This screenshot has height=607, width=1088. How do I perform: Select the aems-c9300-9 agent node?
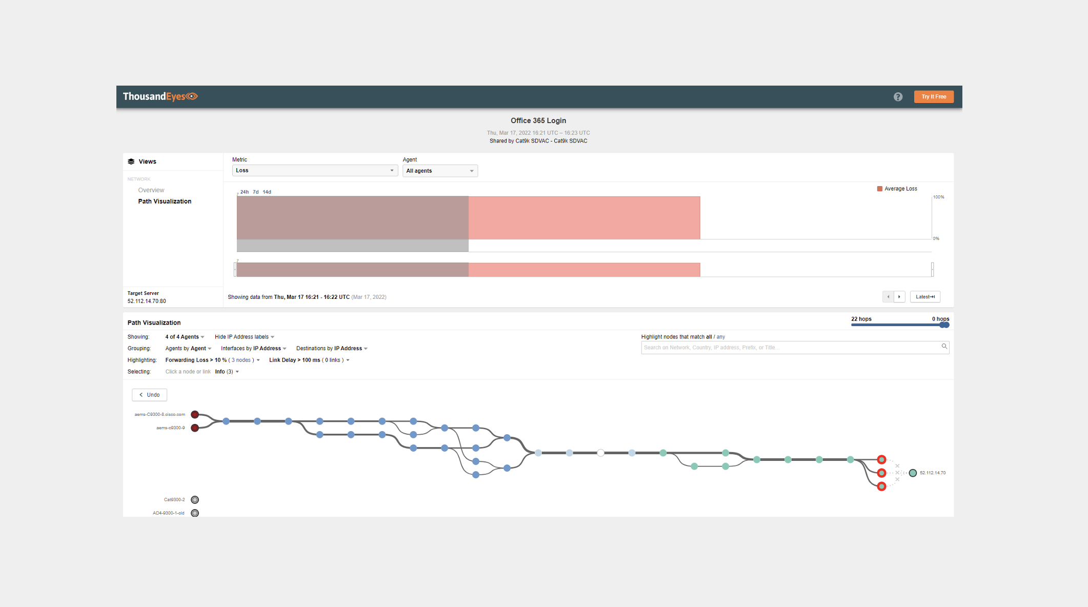[x=195, y=428]
